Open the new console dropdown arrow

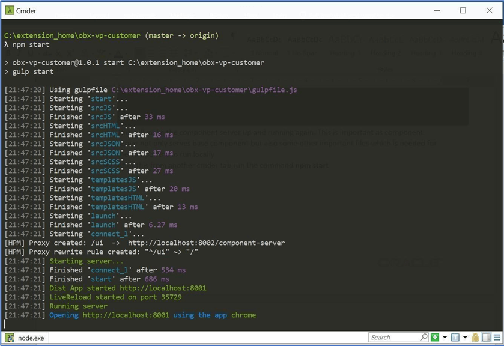(x=445, y=338)
